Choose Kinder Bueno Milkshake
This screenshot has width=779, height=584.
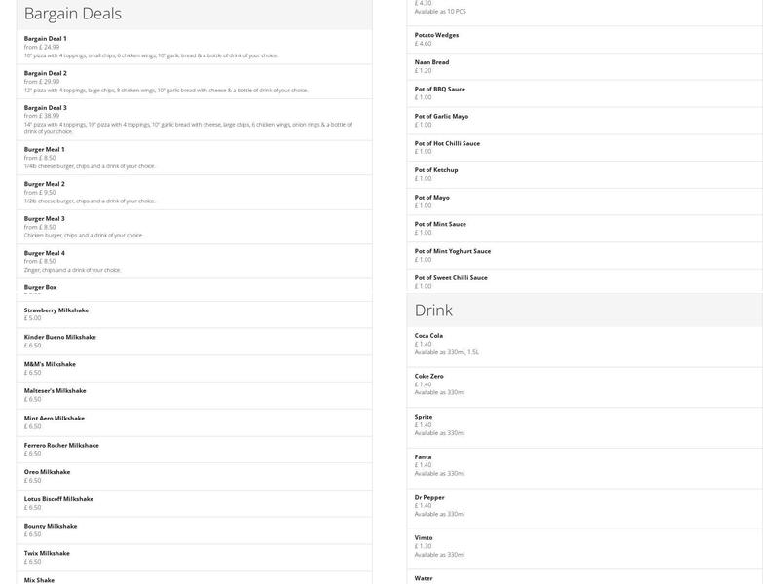pos(195,341)
